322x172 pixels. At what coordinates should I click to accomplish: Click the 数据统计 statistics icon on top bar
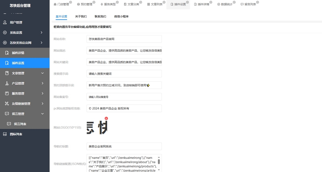pyautogui.click(x=218, y=4)
